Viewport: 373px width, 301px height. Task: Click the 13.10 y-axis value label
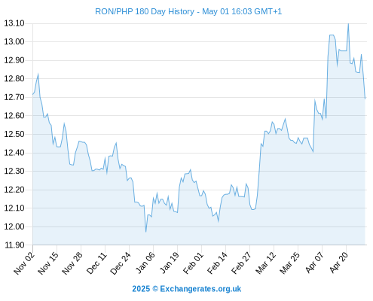14,23
